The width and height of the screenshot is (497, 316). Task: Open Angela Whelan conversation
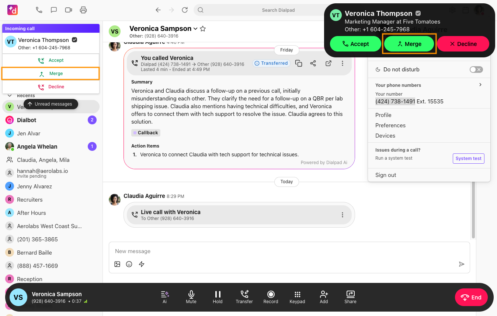[51, 146]
